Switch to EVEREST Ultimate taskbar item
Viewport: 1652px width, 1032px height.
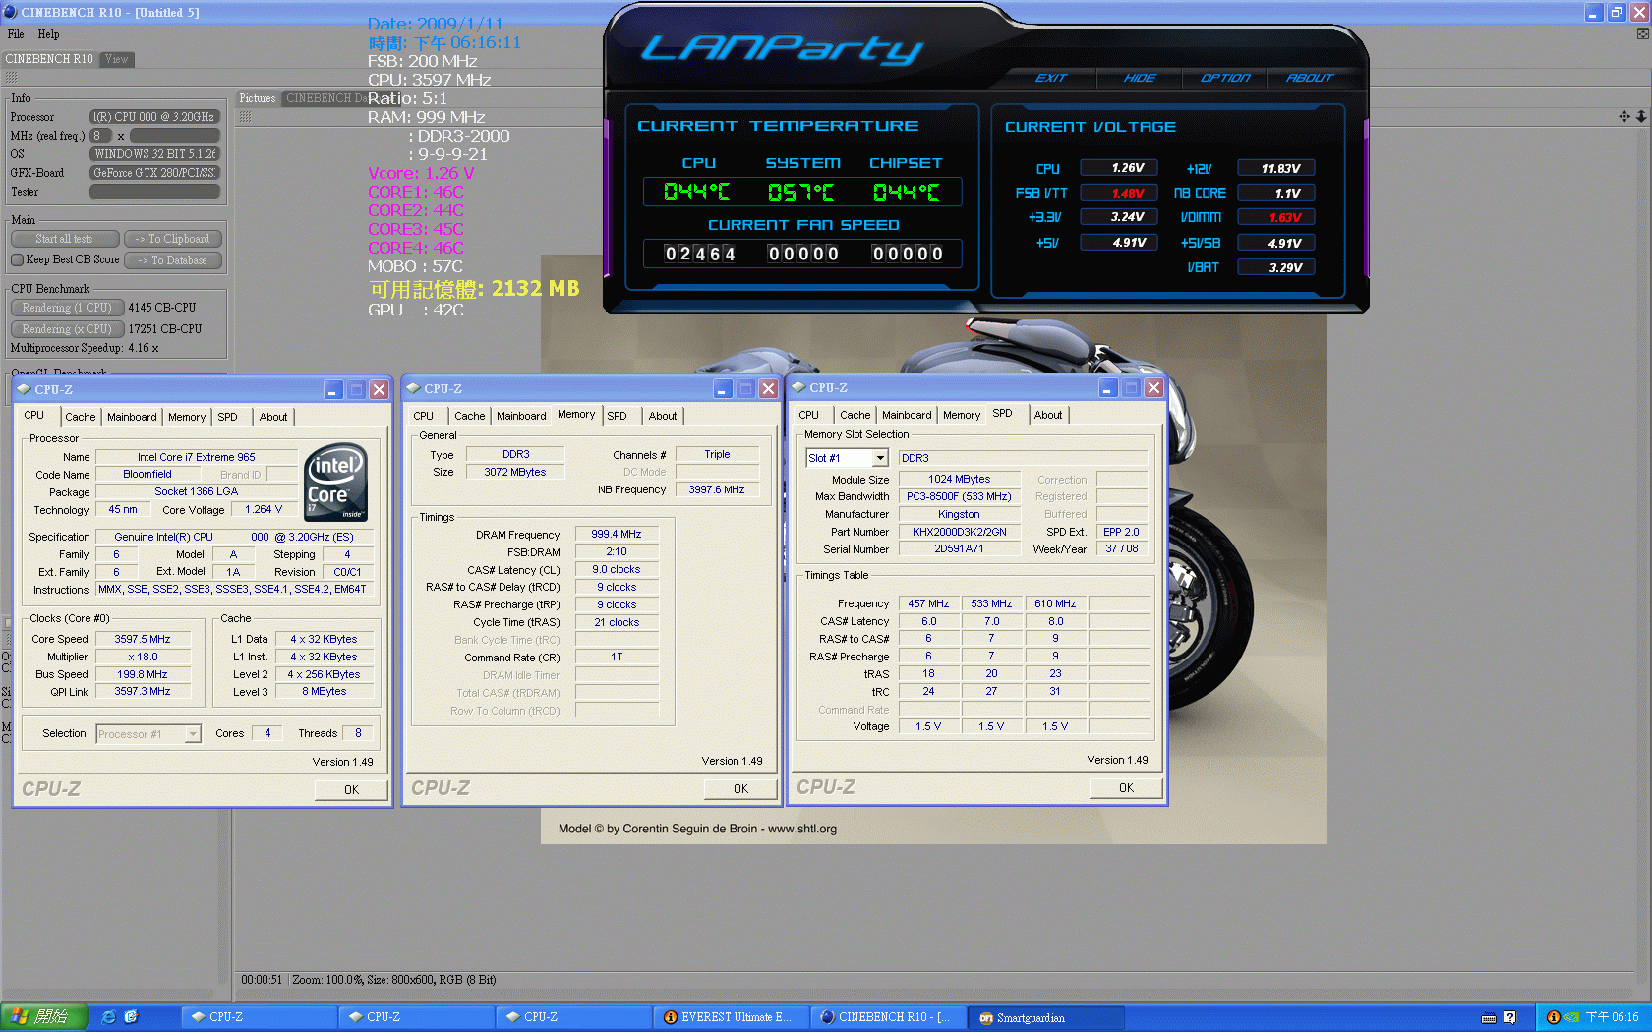731,1017
